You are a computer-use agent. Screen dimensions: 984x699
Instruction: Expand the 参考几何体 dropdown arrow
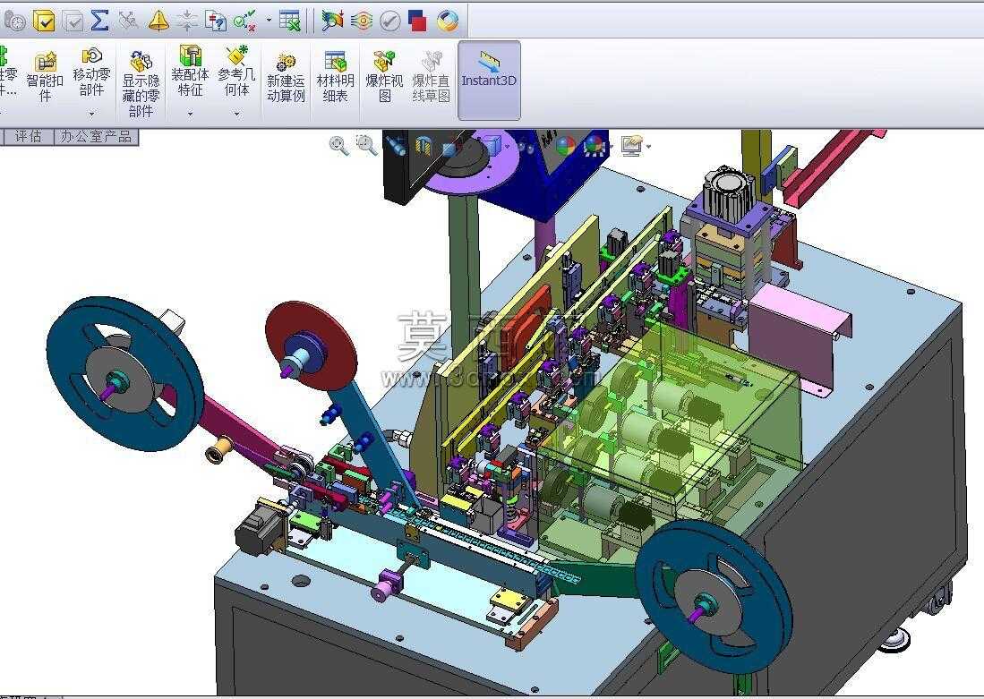click(x=236, y=115)
